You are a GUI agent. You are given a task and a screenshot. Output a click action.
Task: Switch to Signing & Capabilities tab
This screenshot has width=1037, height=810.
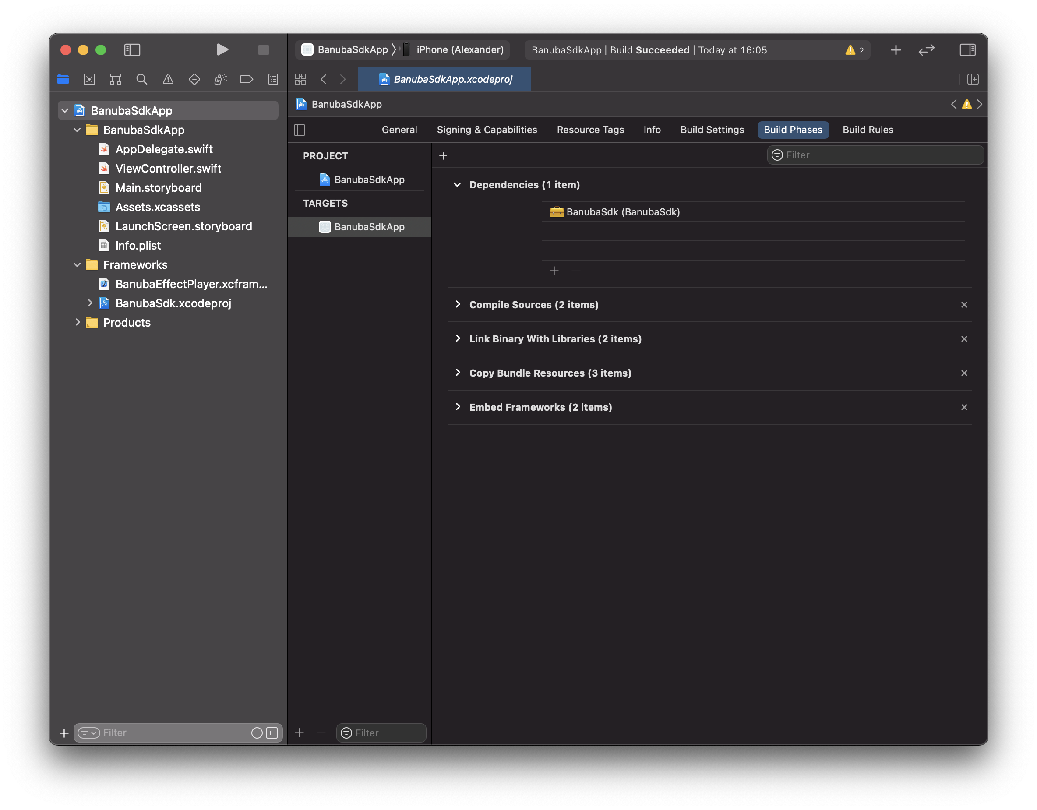[487, 130]
